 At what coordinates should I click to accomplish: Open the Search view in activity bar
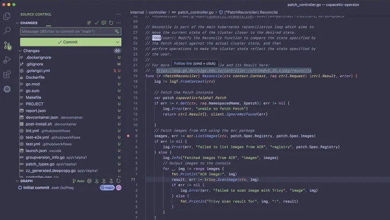[7, 30]
